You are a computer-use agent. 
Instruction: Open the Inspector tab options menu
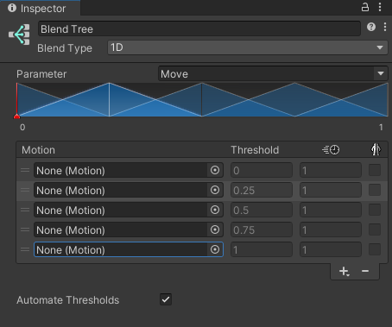pyautogui.click(x=380, y=7)
